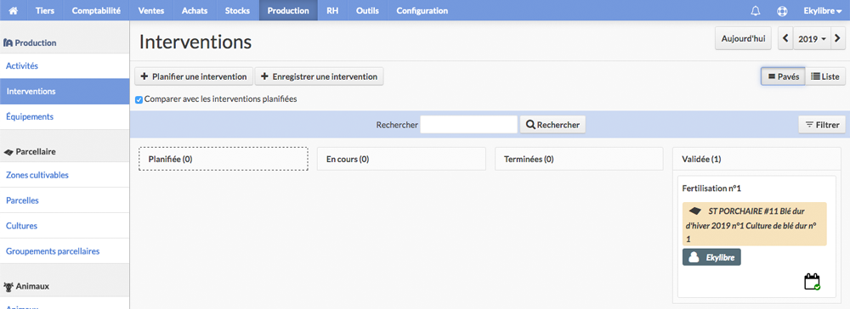Image resolution: width=850 pixels, height=309 pixels.
Task: Click the Aujourd'hui button
Action: 743,39
